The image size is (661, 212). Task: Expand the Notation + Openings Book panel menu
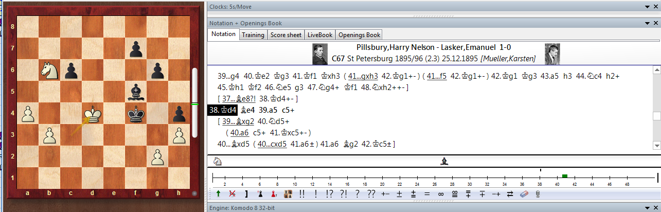[x=648, y=23]
